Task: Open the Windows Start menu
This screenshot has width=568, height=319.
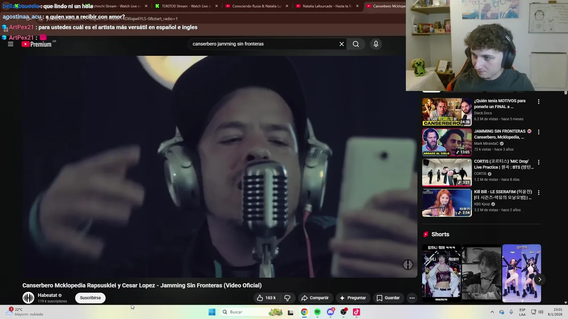Action: (212, 312)
